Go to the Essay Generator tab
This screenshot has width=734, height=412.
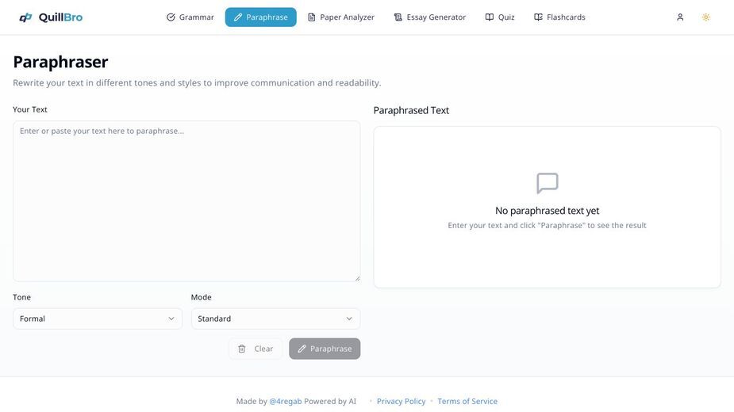pos(430,17)
